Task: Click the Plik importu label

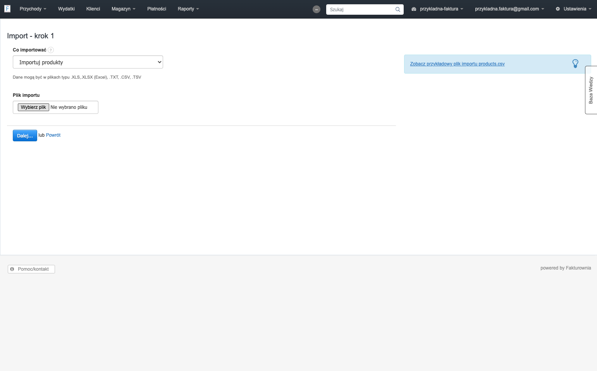Action: [x=26, y=95]
